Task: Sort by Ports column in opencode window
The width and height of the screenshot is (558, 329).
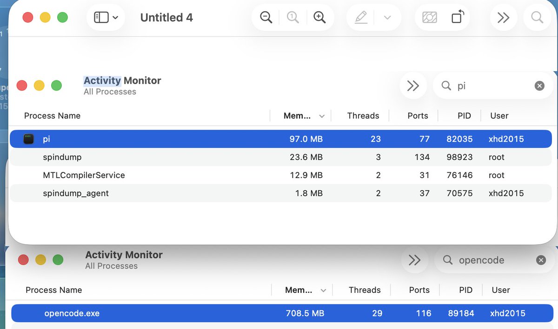Action: coord(419,290)
